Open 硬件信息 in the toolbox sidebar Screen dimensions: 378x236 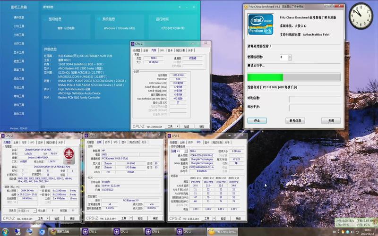(19, 17)
